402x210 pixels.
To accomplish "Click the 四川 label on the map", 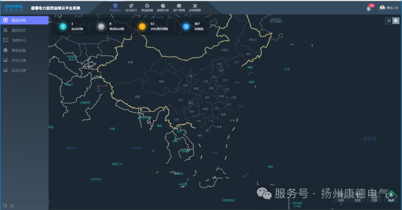I will click(181, 100).
